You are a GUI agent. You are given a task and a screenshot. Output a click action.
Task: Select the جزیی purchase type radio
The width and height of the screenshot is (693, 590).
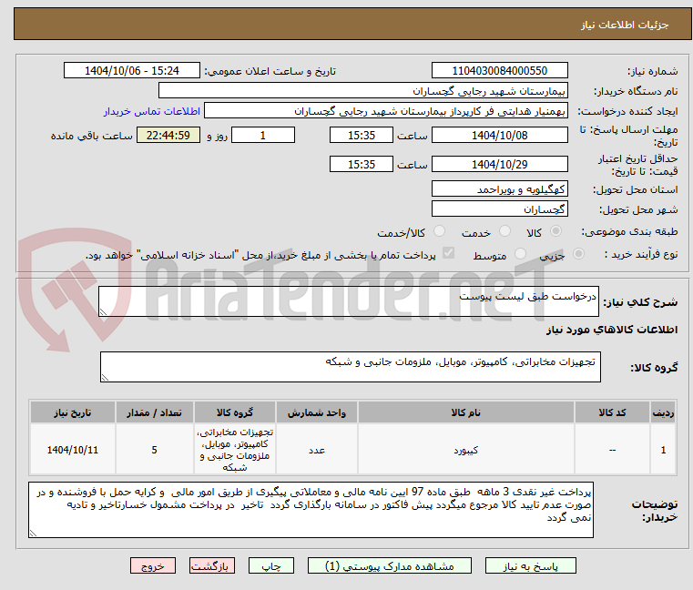[578, 254]
